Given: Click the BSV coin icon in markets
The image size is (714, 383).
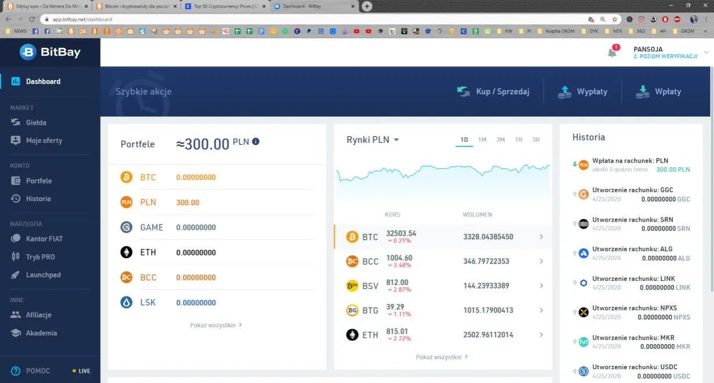Looking at the screenshot, I should pyautogui.click(x=352, y=286).
